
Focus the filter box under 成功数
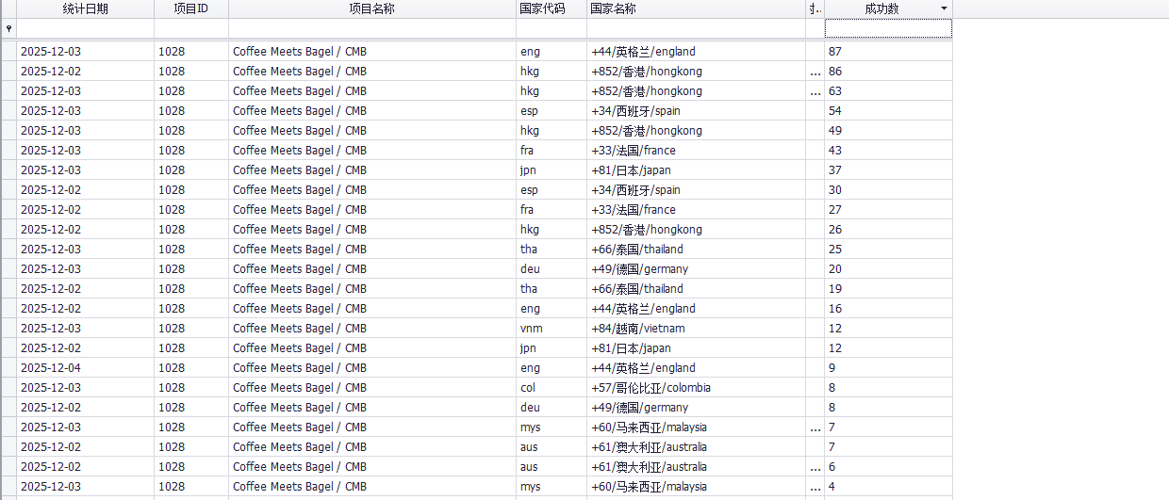(888, 29)
